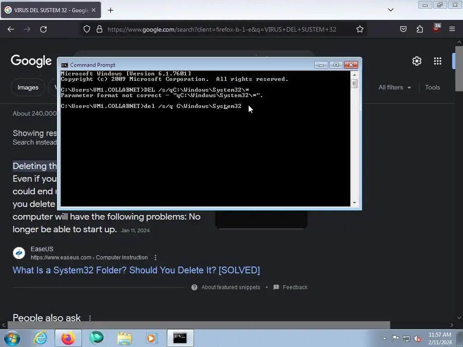463x347 pixels.
Task: Open the tracking protection shield icon
Action: click(x=86, y=29)
